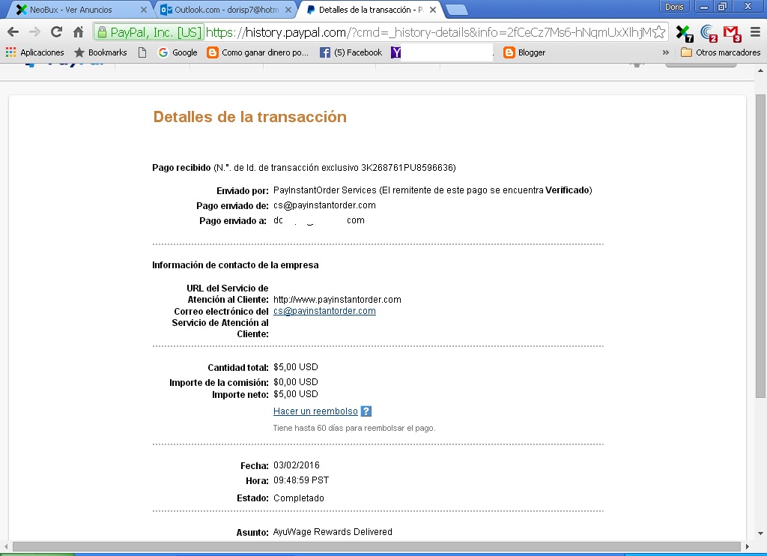Click the vertical scrollbar thumb
Screen dimensions: 767x556
pos(760,246)
